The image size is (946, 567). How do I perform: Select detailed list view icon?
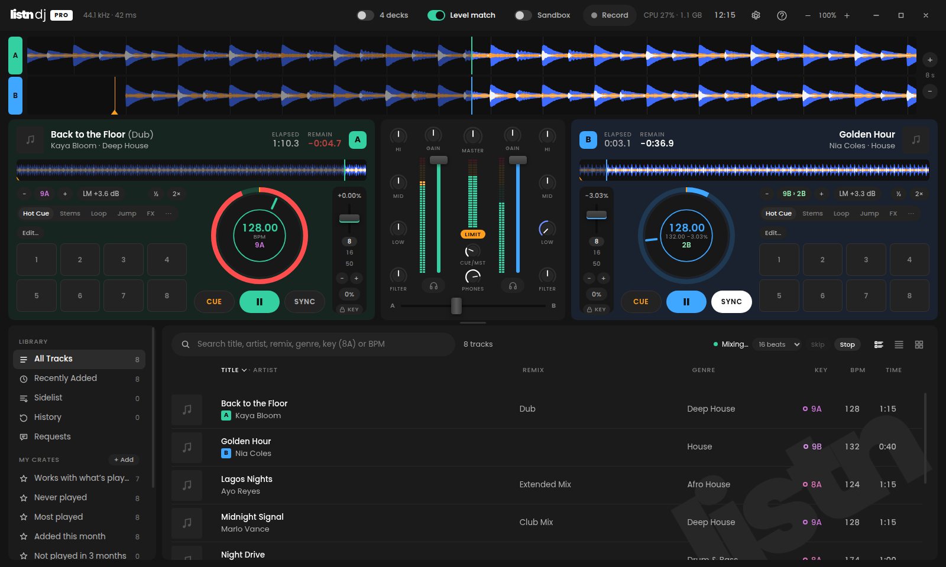879,344
